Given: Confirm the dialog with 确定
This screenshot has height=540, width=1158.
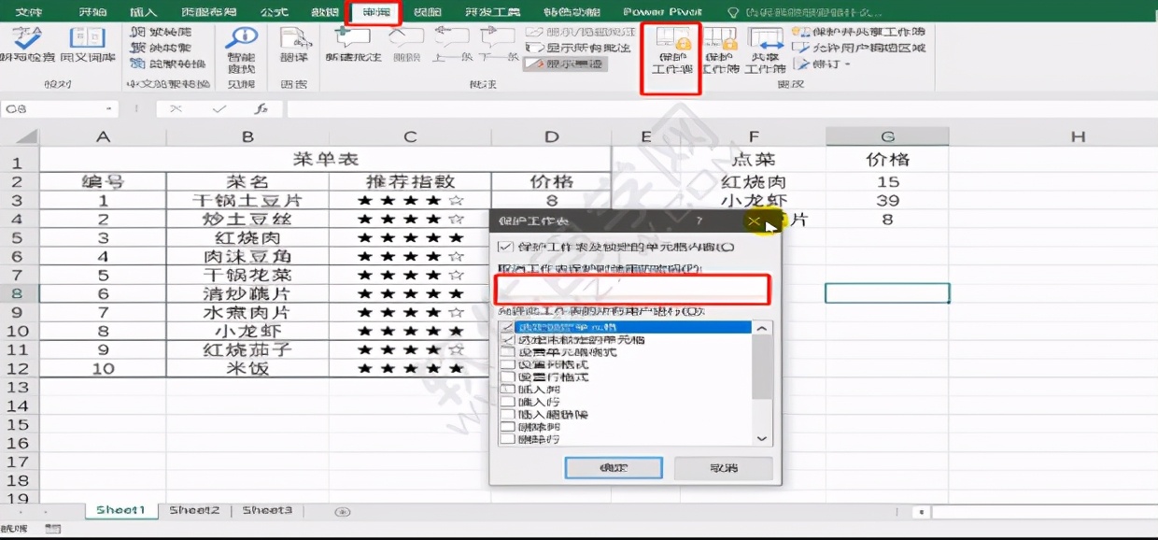Looking at the screenshot, I should click(614, 469).
